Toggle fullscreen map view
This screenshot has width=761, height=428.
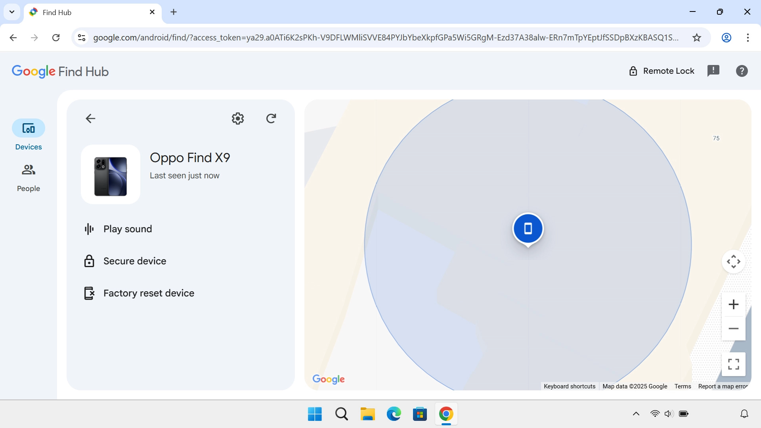pos(733,364)
